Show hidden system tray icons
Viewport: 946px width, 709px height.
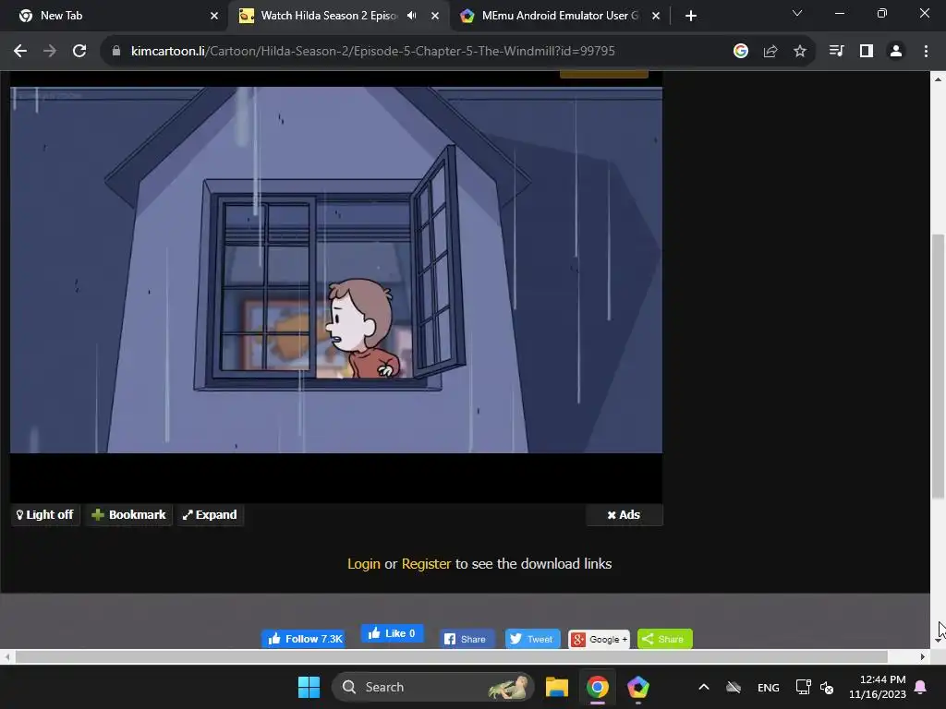[703, 687]
